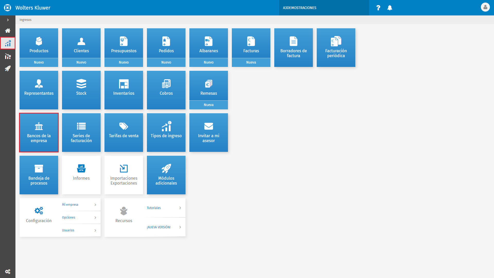
Task: Open the Pedidos tile
Action: [x=166, y=43]
